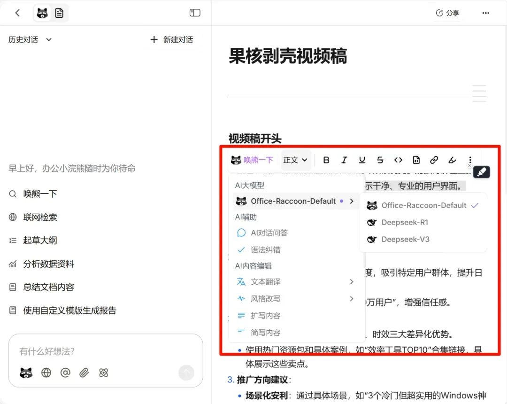The width and height of the screenshot is (507, 404).
Task: Toggle web search globe in chat input
Action: tap(46, 373)
